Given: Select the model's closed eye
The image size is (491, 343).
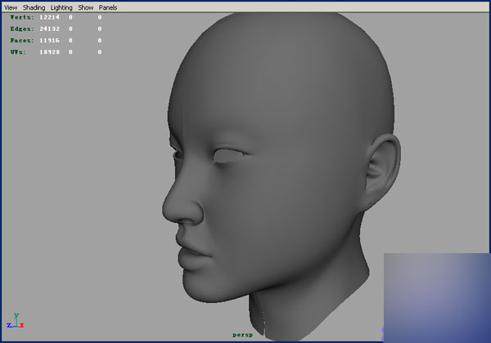Looking at the screenshot, I should coord(225,155).
